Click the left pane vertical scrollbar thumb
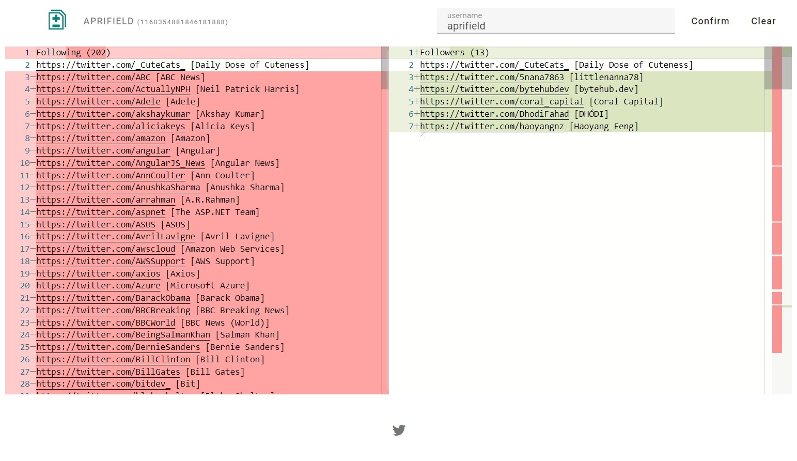The width and height of the screenshot is (797, 461). (385, 68)
